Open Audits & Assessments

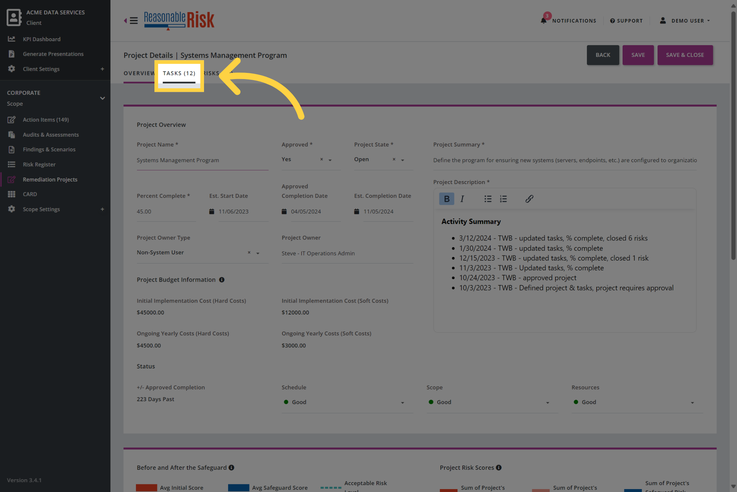[x=51, y=134]
